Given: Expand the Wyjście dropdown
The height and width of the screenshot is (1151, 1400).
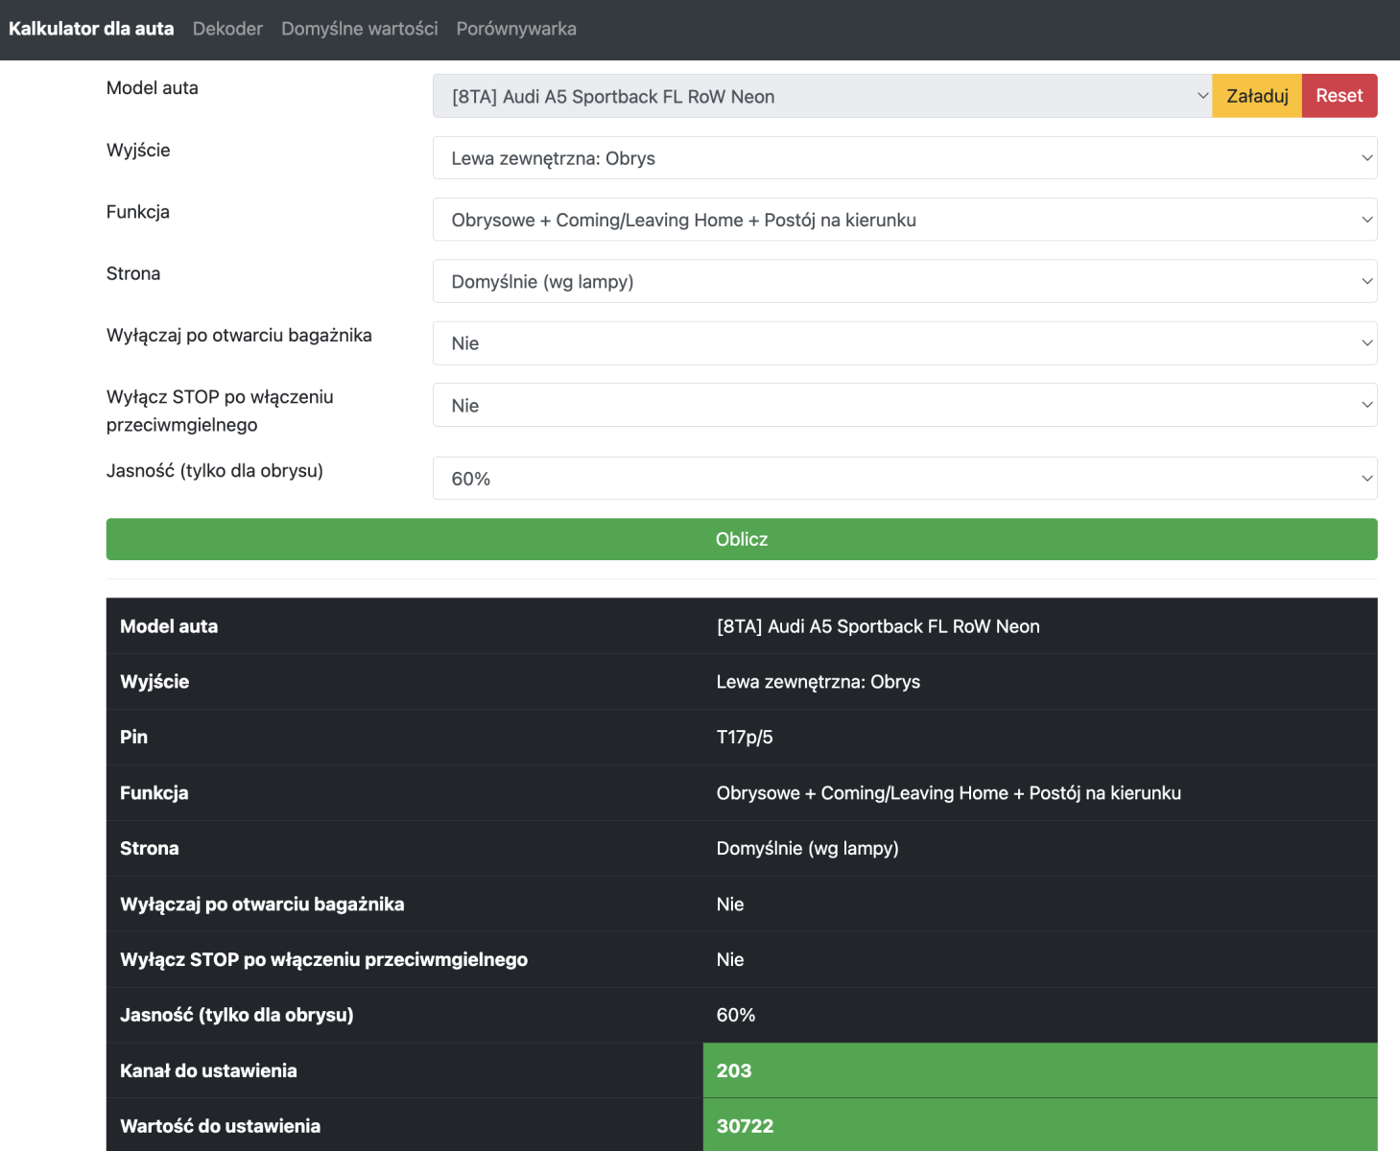Looking at the screenshot, I should pyautogui.click(x=905, y=158).
